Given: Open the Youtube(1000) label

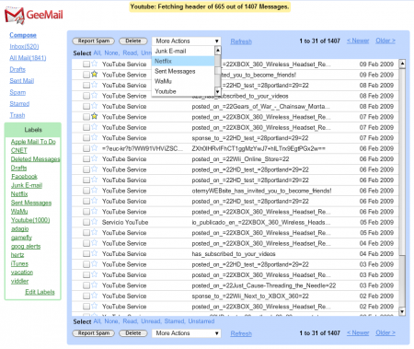Looking at the screenshot, I should 30,220.
